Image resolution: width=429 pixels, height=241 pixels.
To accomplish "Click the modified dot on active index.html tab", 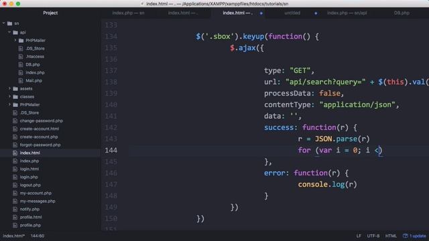I will (x=261, y=13).
